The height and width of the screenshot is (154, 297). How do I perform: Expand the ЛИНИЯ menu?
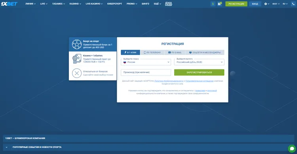pyautogui.click(x=30, y=4)
